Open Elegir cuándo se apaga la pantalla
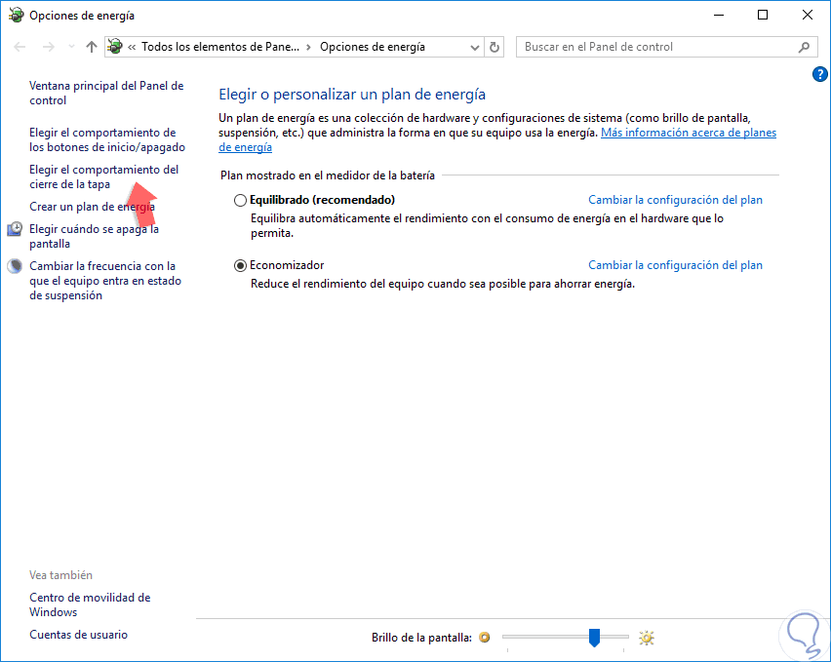 [x=94, y=236]
